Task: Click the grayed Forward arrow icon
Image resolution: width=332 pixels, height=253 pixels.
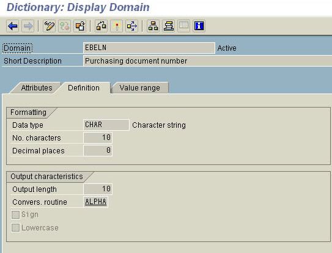Action: click(28, 26)
